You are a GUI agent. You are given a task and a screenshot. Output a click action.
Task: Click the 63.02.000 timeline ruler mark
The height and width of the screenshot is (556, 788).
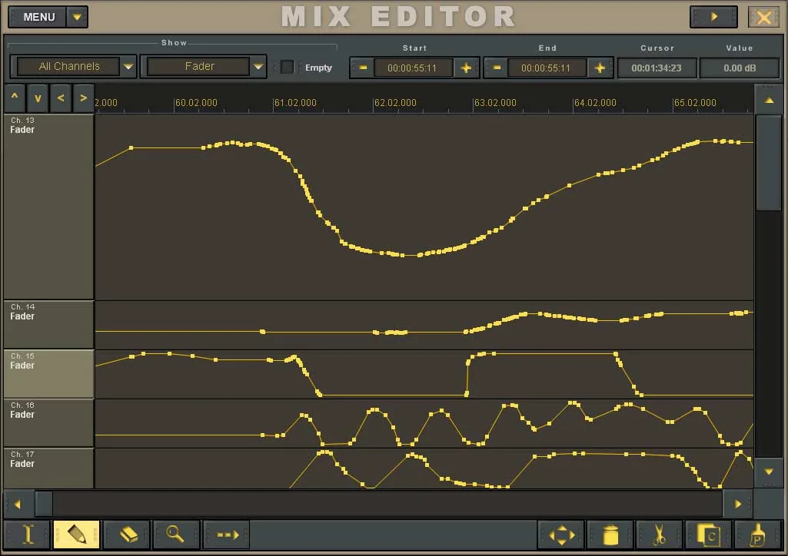point(495,103)
